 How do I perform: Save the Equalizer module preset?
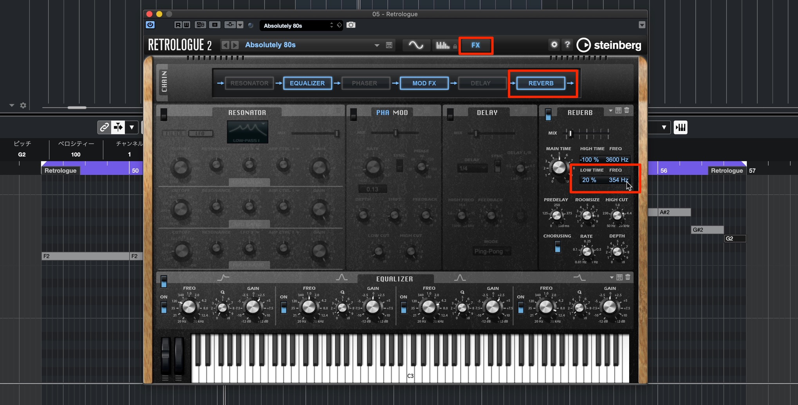click(619, 277)
